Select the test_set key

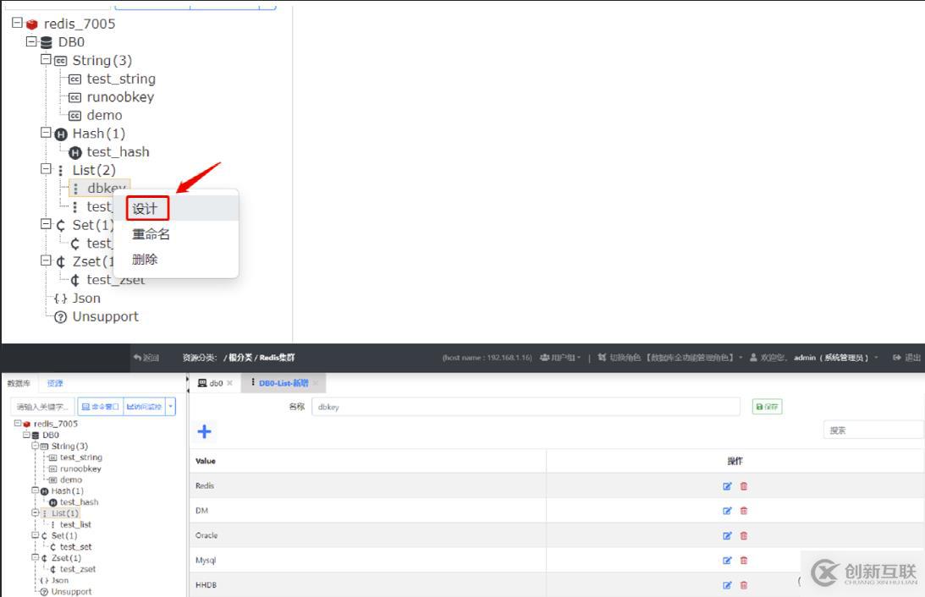coord(75,547)
